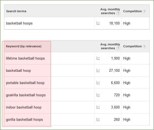Open trend chart for goalrilla basketball hoops
This screenshot has height=130, width=154.
98,95
